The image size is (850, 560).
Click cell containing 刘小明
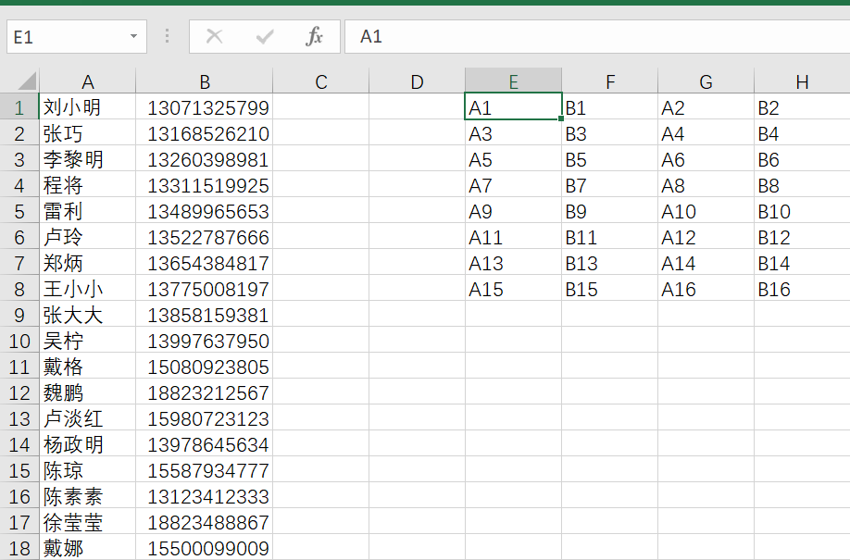tap(88, 108)
